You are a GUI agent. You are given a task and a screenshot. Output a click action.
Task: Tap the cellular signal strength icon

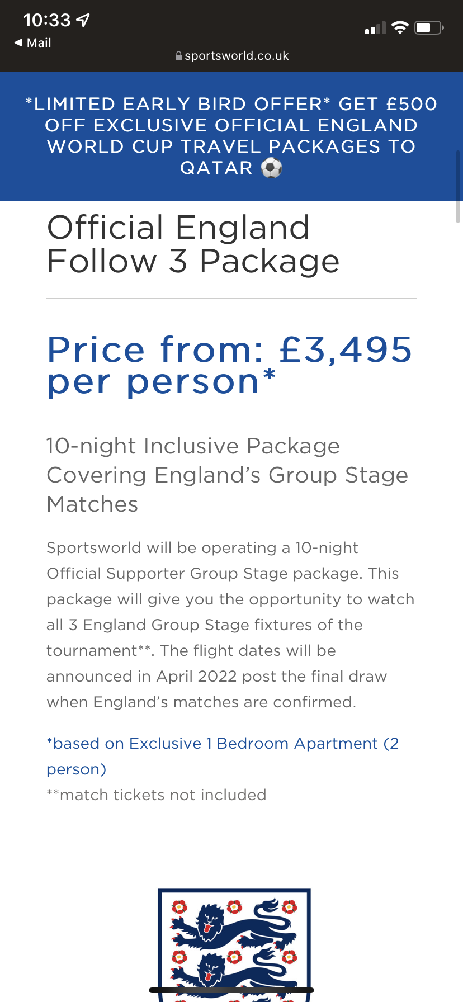(375, 28)
